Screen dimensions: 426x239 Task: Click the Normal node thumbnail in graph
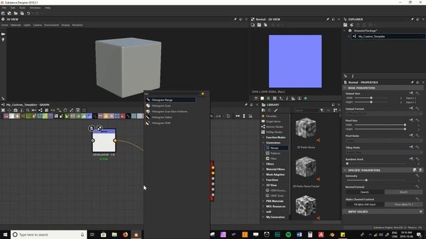104,141
